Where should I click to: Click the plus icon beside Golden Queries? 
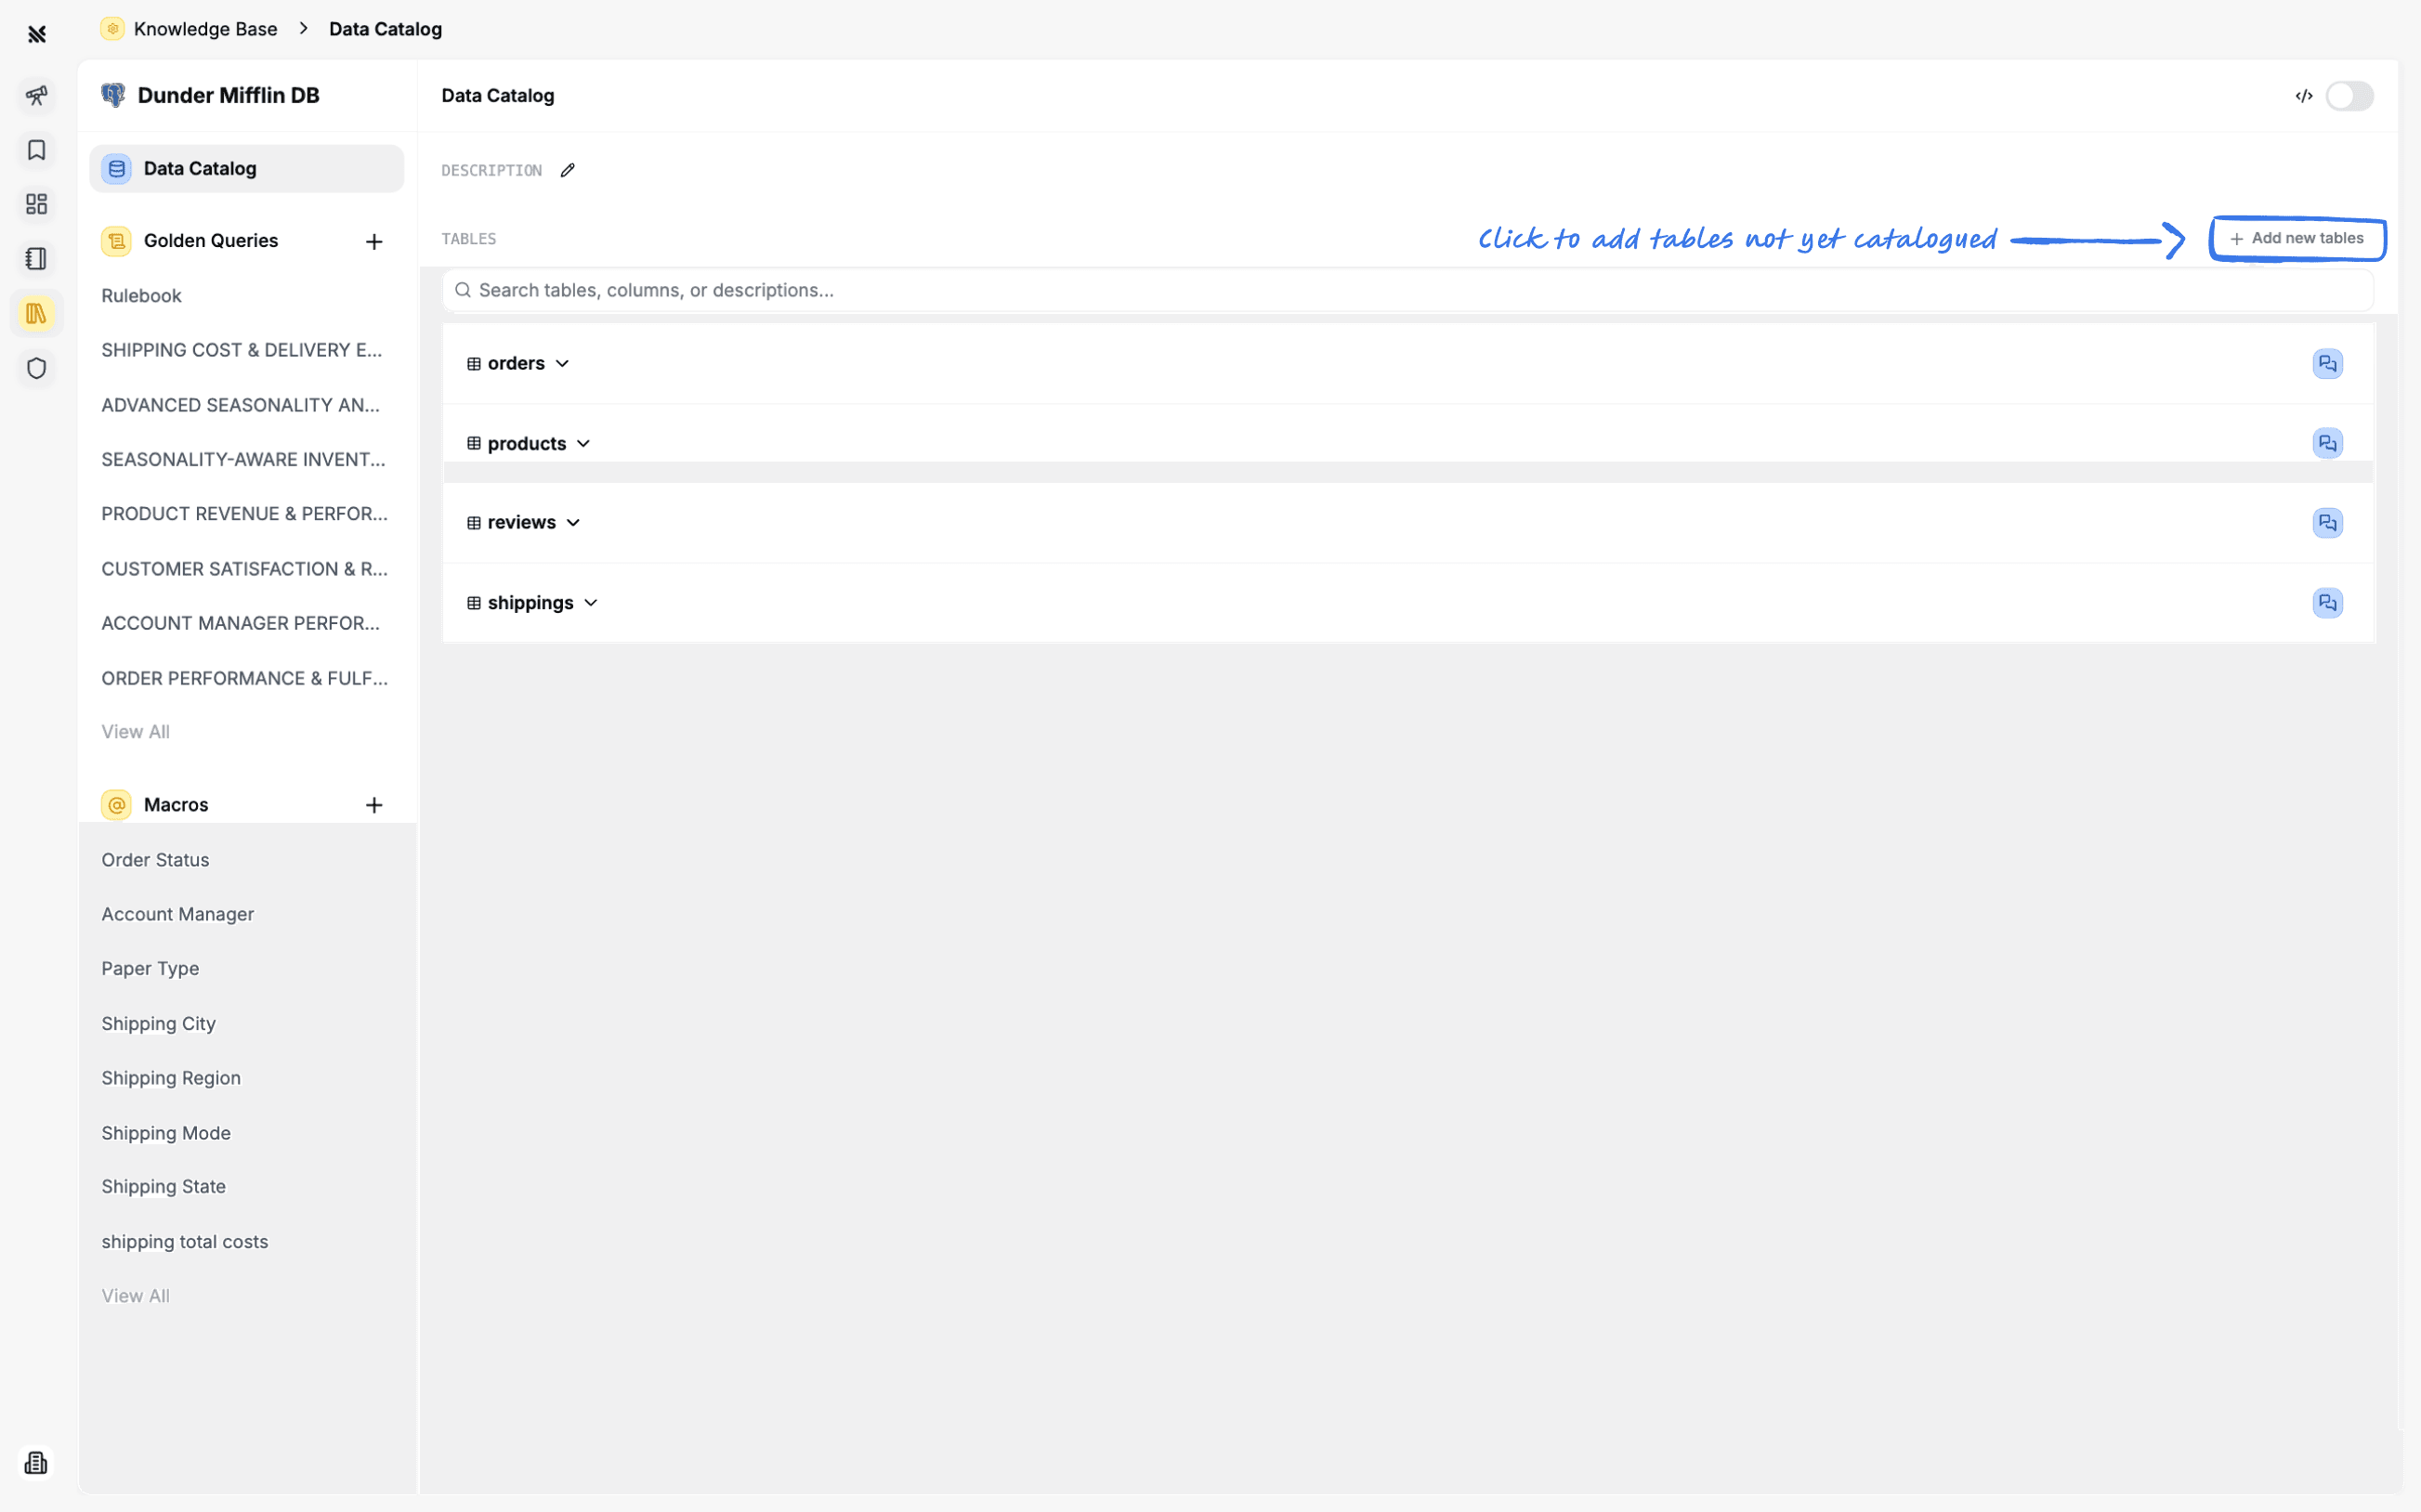coord(374,241)
